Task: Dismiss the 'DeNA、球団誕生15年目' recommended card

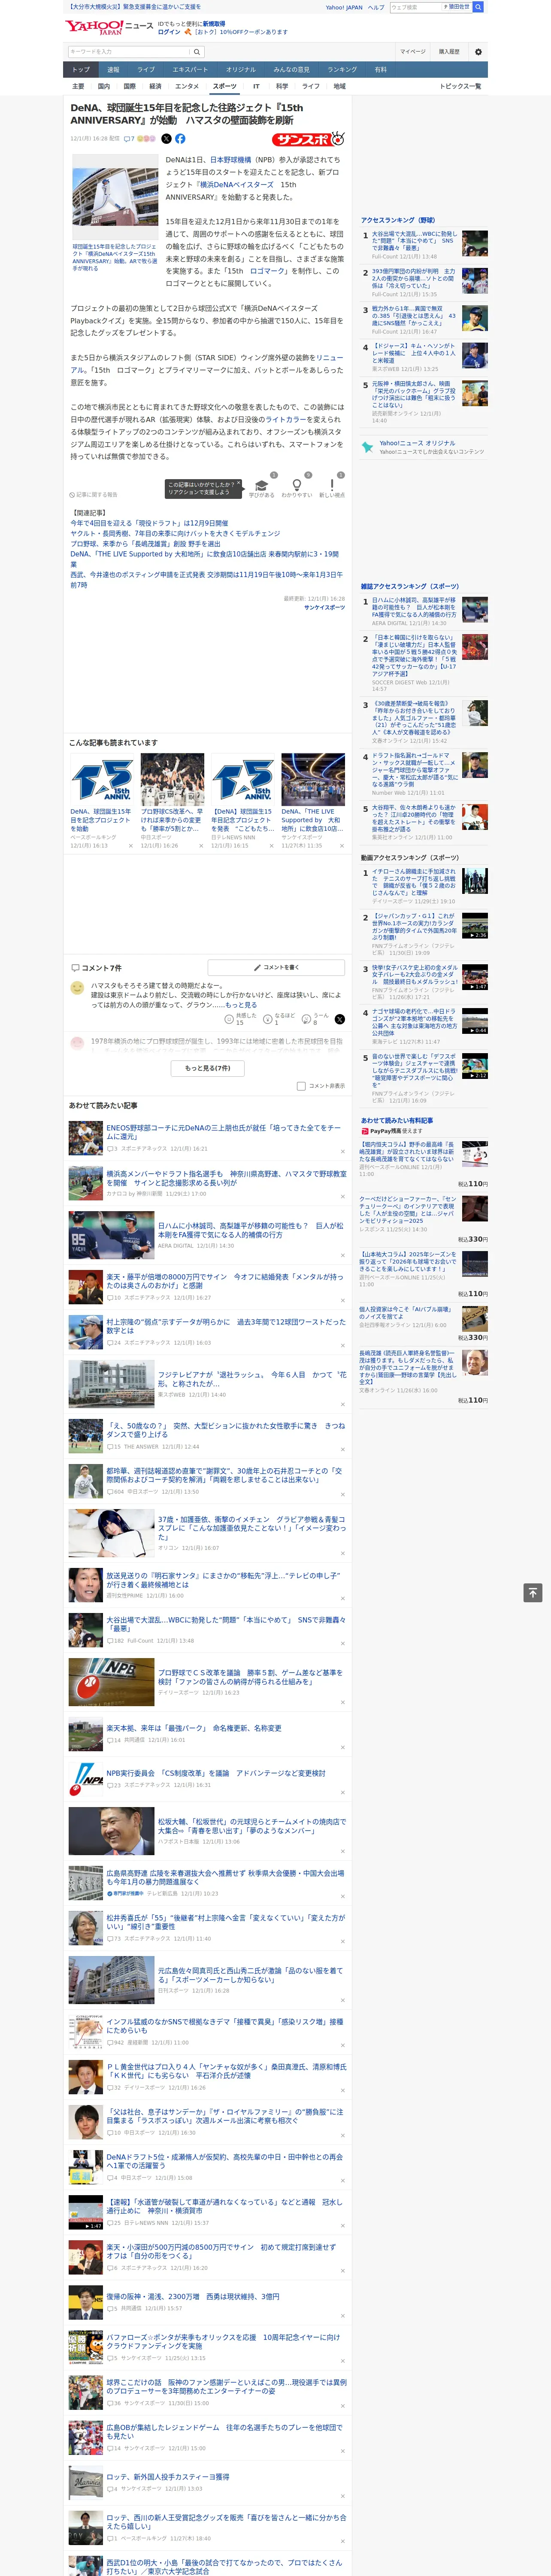Action: [x=131, y=846]
